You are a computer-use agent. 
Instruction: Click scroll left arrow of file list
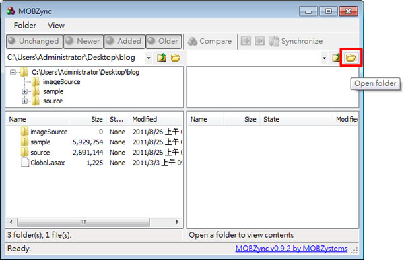11,222
